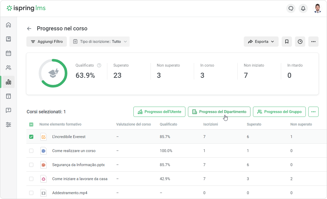
Task: Open the course catalog book icon
Action: tap(8, 39)
